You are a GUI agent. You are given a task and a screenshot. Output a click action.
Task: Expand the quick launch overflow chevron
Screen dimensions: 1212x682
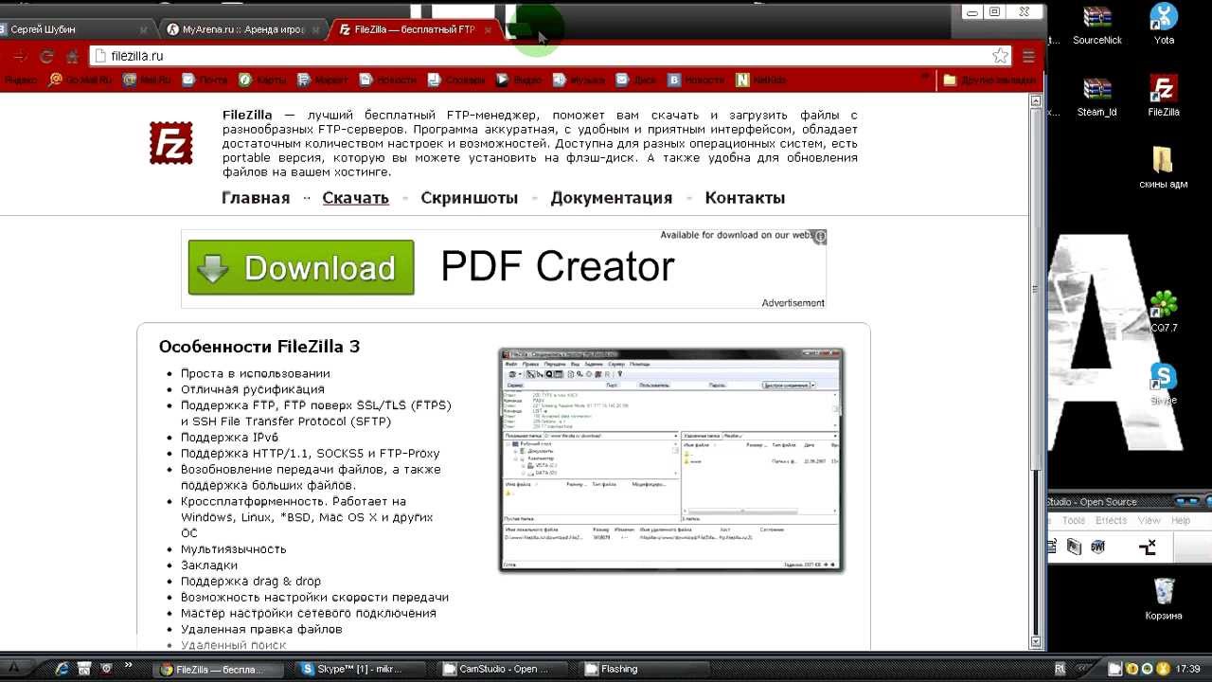[129, 667]
